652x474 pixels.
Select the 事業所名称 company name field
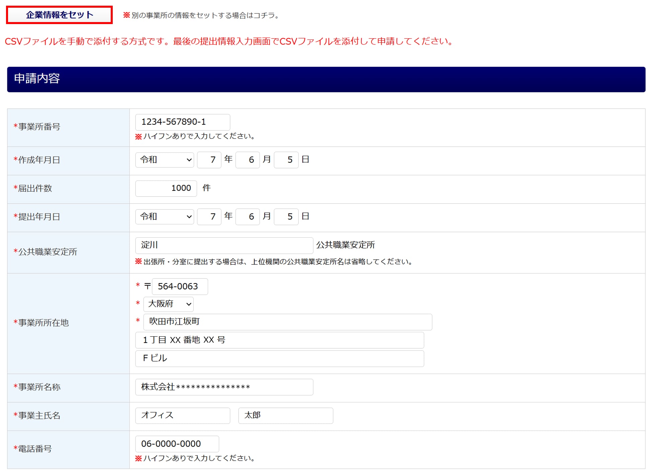coord(224,387)
